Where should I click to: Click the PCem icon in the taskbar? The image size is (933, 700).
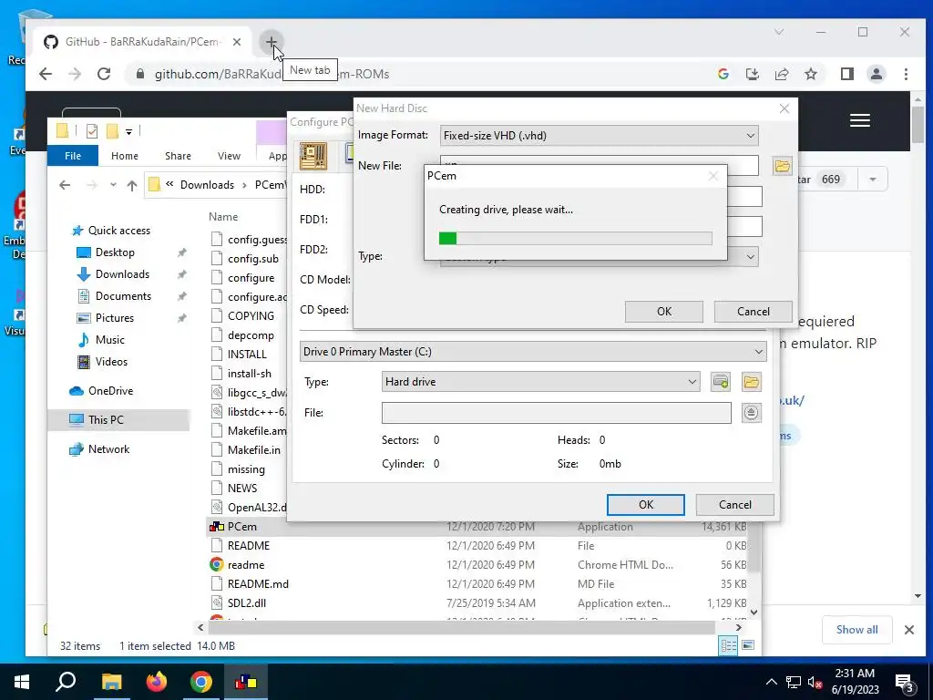click(246, 682)
